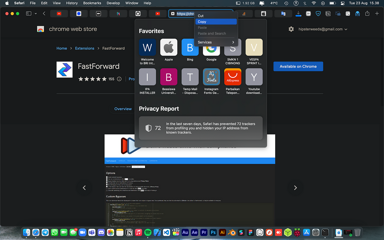Expand the Services submenu

(x=216, y=42)
